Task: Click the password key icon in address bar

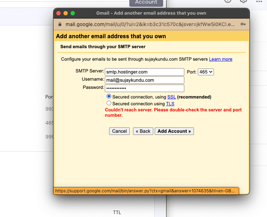Action: click(x=243, y=24)
